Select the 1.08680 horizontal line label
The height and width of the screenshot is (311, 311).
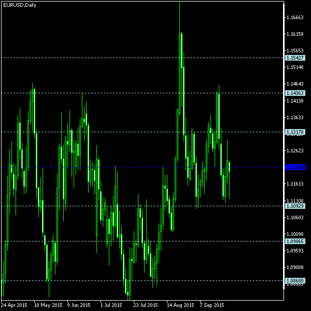(295, 280)
